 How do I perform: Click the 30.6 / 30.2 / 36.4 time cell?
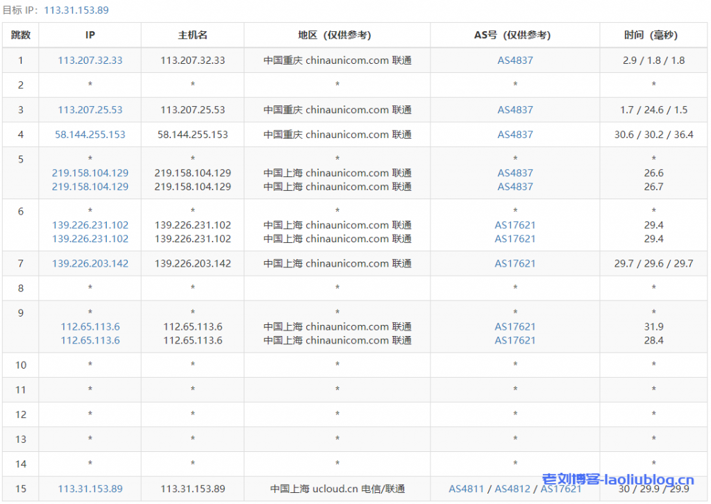653,135
